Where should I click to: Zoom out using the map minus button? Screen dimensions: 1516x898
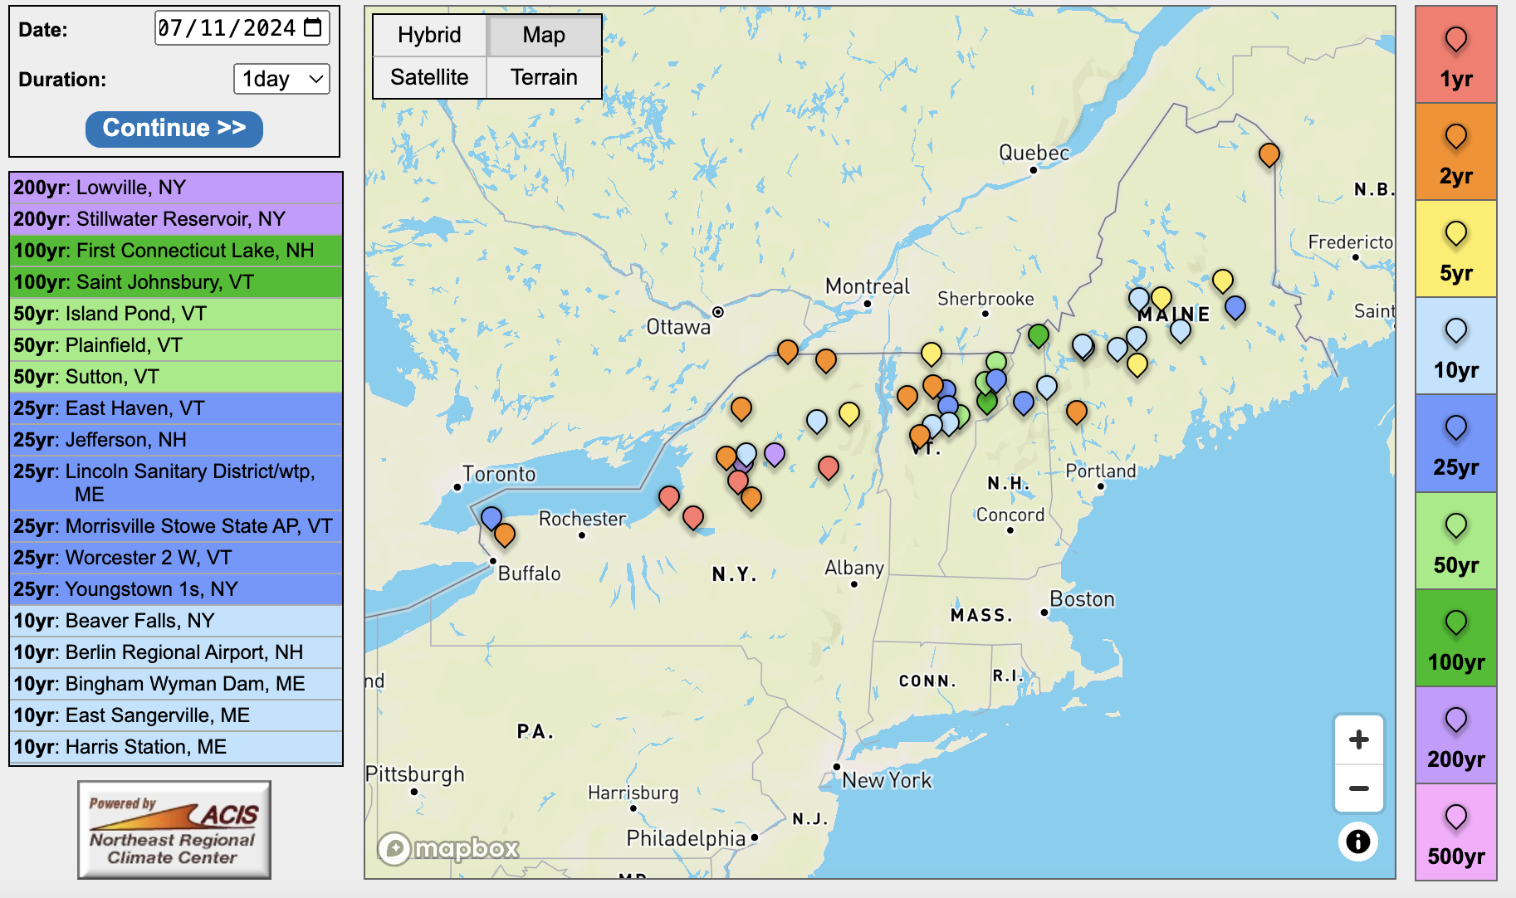pyautogui.click(x=1358, y=788)
